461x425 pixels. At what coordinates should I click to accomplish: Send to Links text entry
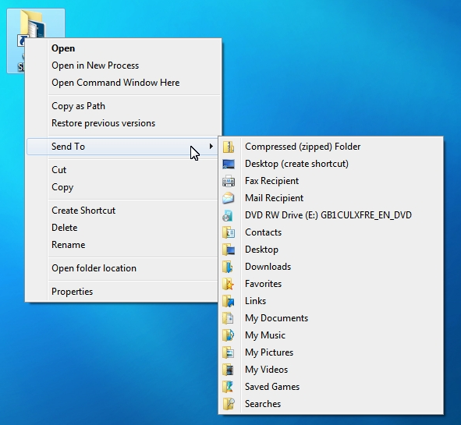click(x=255, y=301)
